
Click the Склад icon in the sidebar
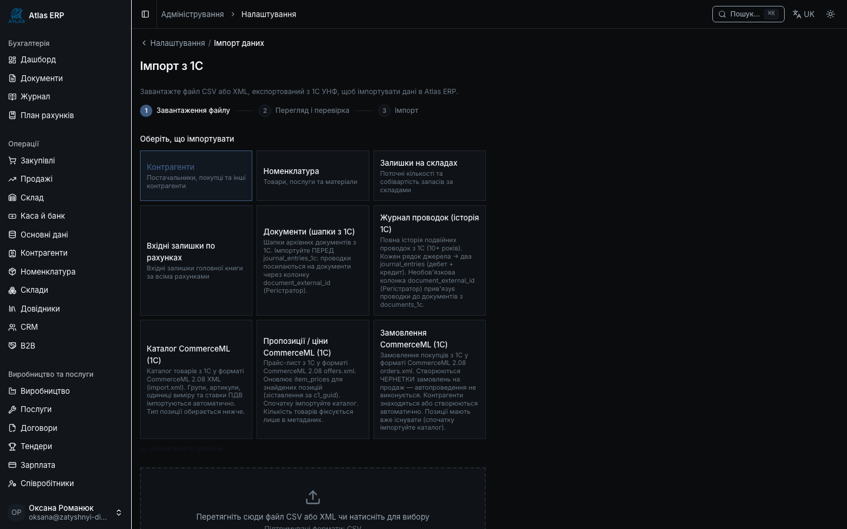tap(12, 197)
